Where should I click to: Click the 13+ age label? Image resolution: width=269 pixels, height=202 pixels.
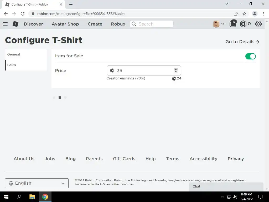[223, 24]
